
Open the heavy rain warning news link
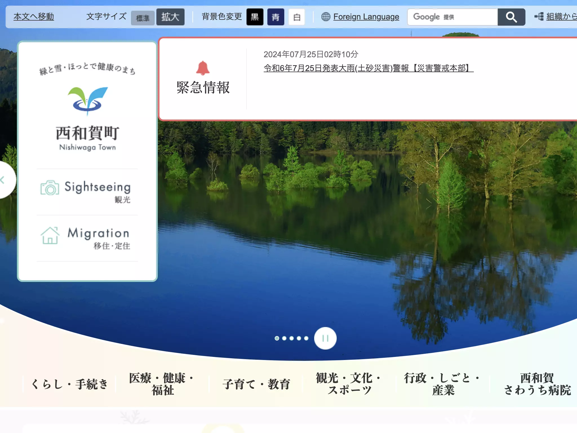coord(369,68)
